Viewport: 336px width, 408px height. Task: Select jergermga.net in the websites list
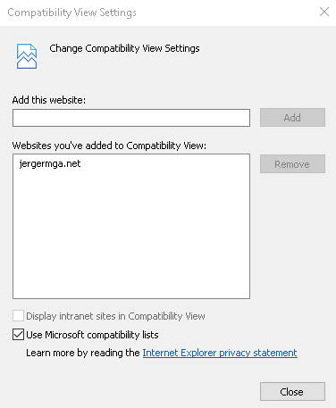click(50, 164)
